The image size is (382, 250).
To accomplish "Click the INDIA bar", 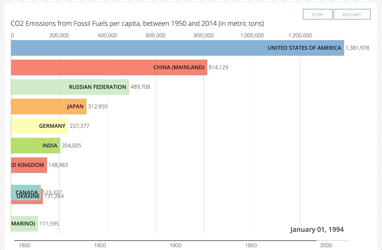I will 34,146.
